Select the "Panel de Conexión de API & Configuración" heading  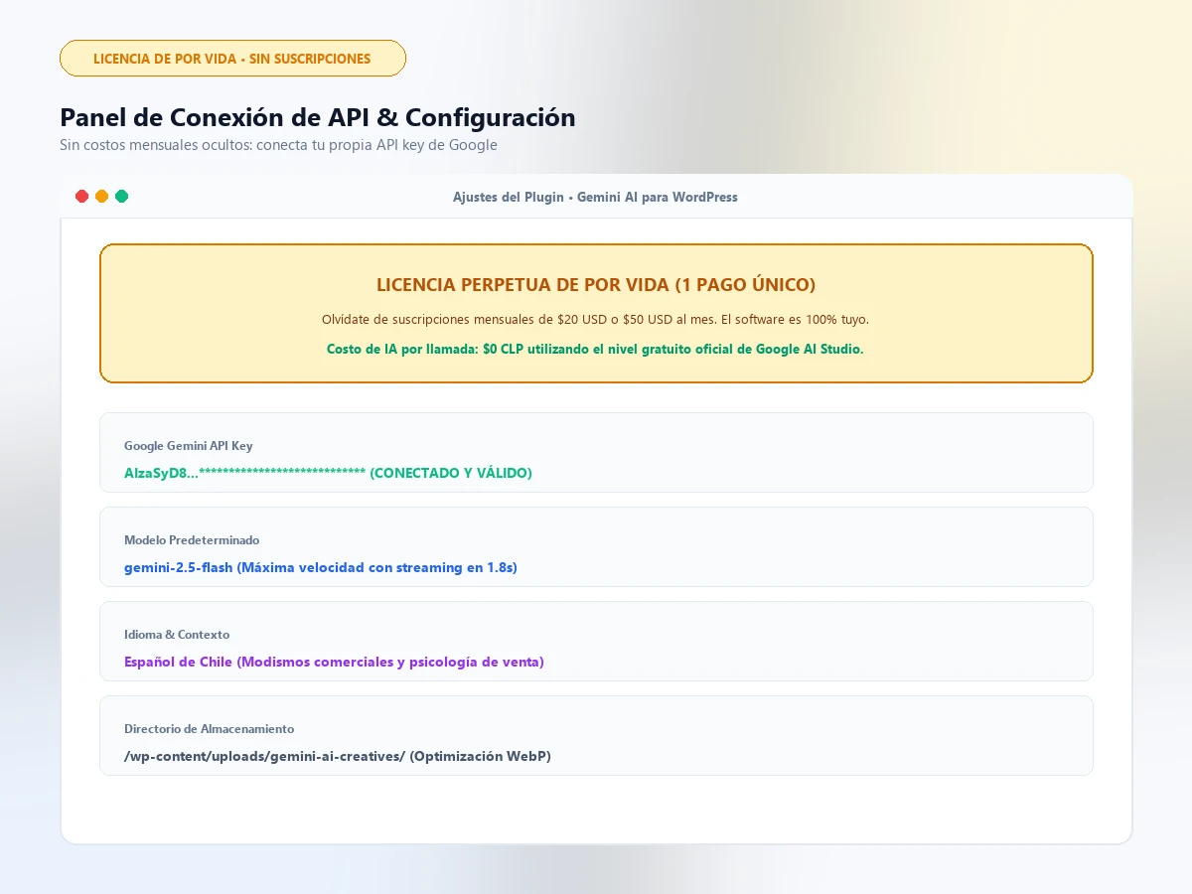click(318, 117)
